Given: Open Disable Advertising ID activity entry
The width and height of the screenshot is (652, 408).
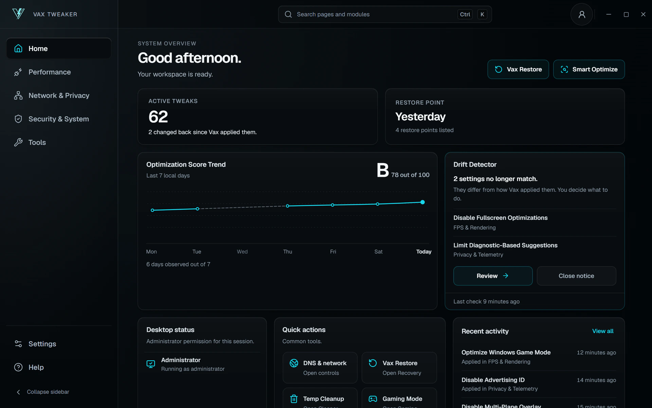Looking at the screenshot, I should [x=539, y=384].
